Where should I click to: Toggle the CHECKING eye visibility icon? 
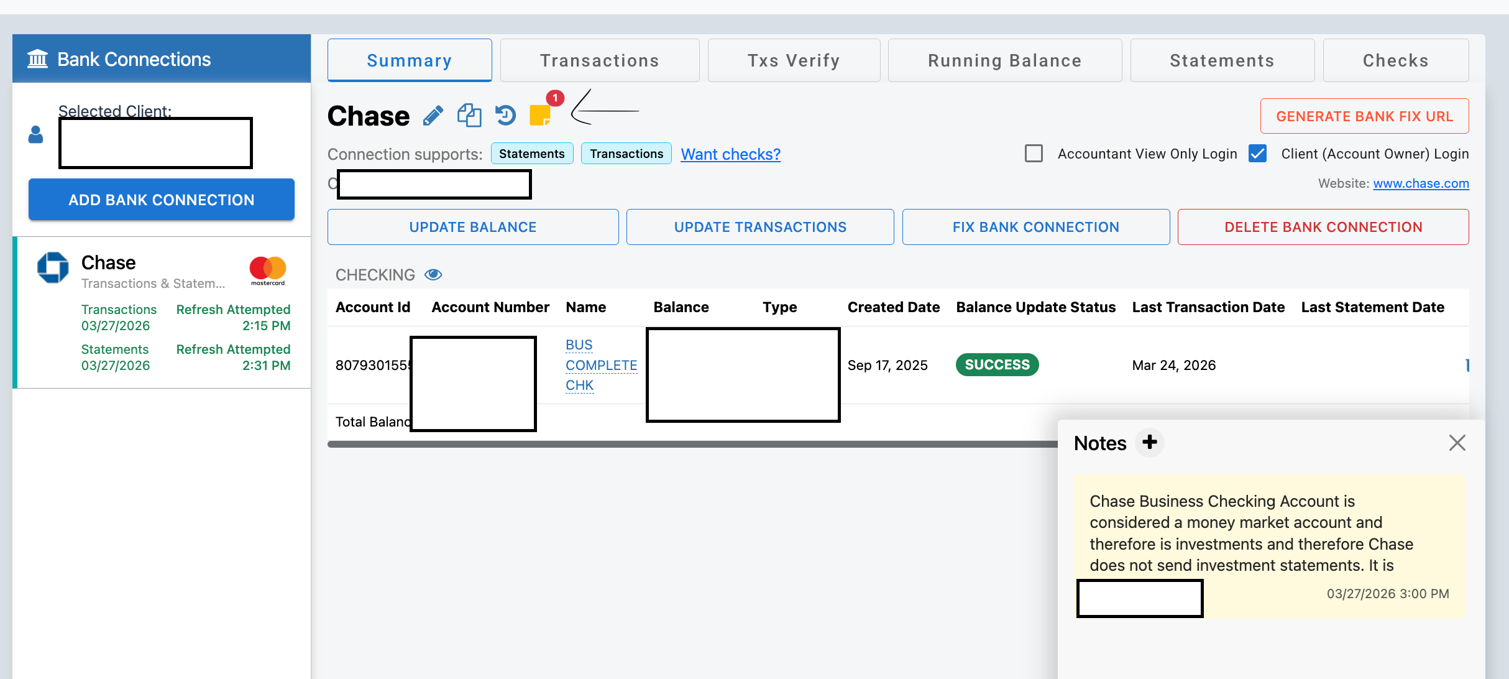coord(433,275)
